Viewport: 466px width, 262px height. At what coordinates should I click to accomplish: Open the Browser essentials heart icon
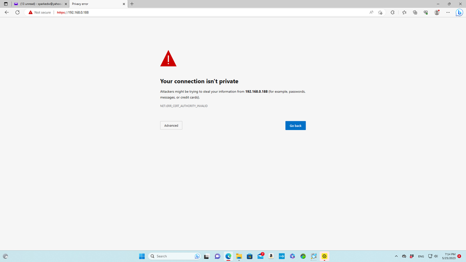pos(425,13)
